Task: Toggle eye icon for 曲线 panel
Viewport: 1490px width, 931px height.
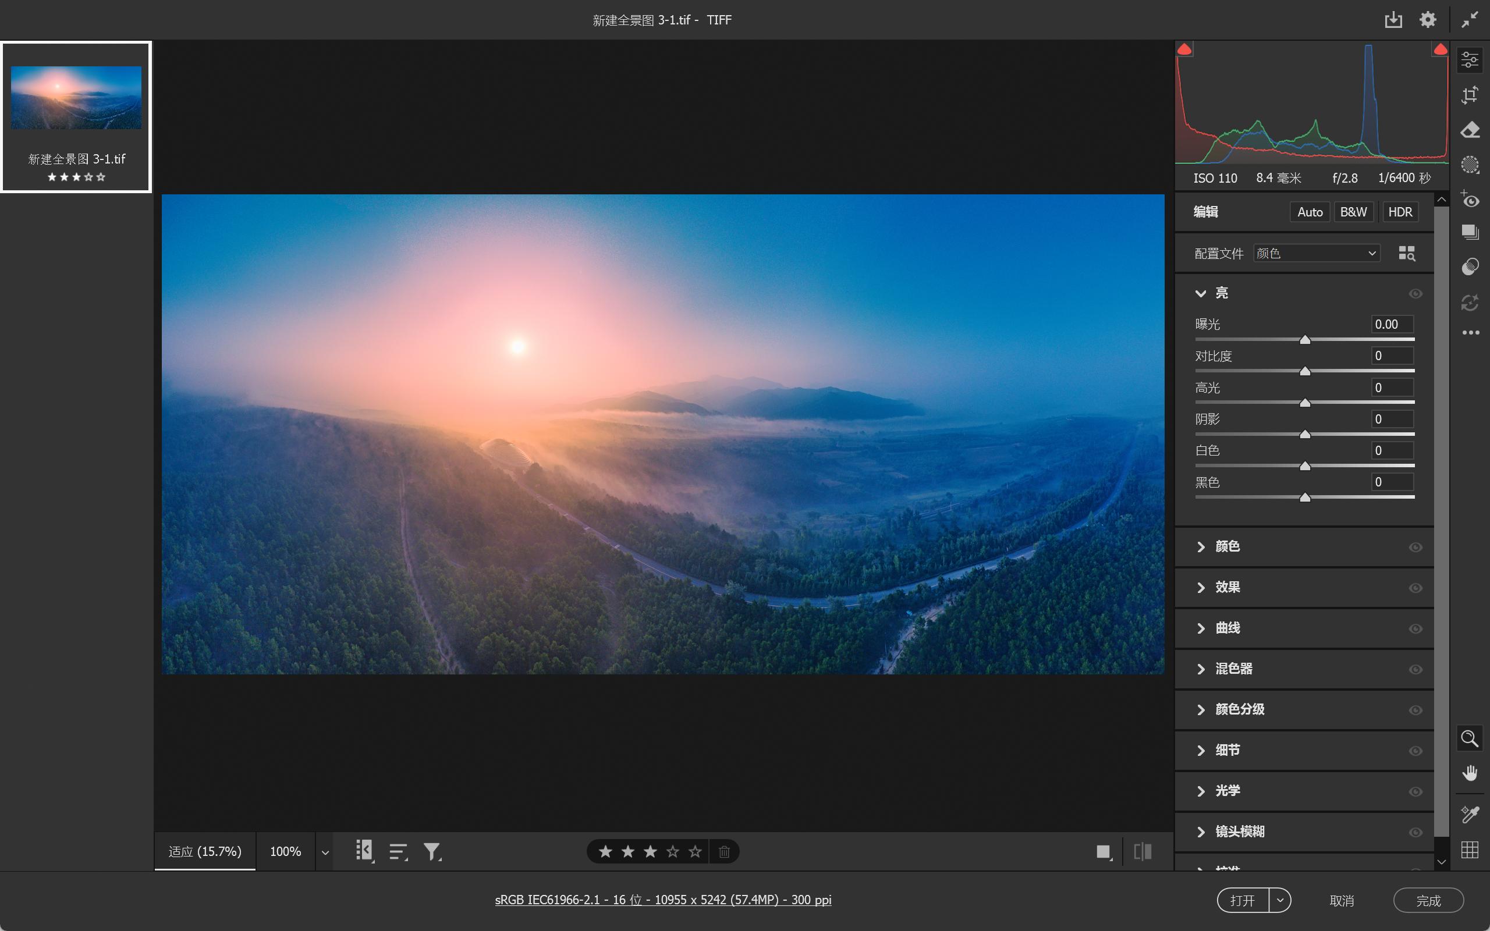Action: pyautogui.click(x=1415, y=628)
